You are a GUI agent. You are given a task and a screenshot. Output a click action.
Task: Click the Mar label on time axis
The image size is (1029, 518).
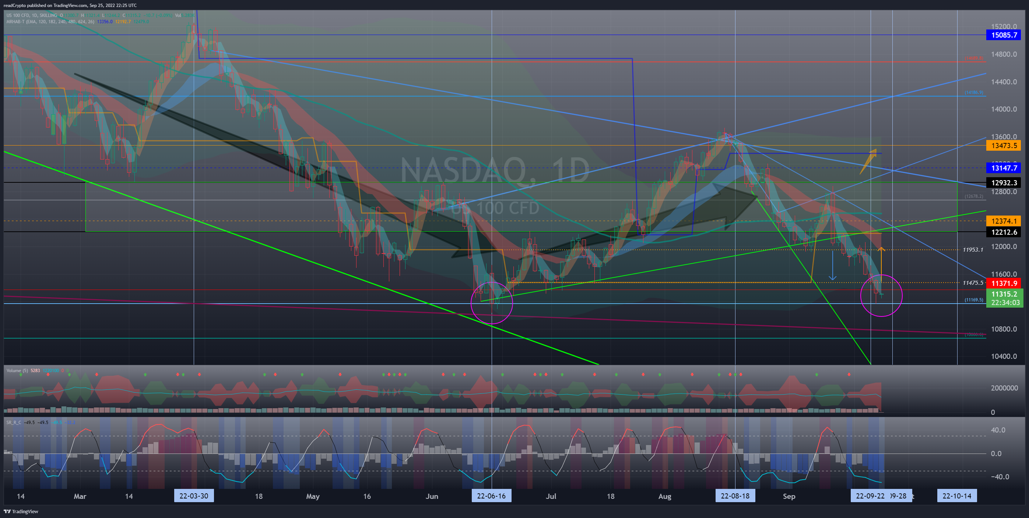point(80,496)
